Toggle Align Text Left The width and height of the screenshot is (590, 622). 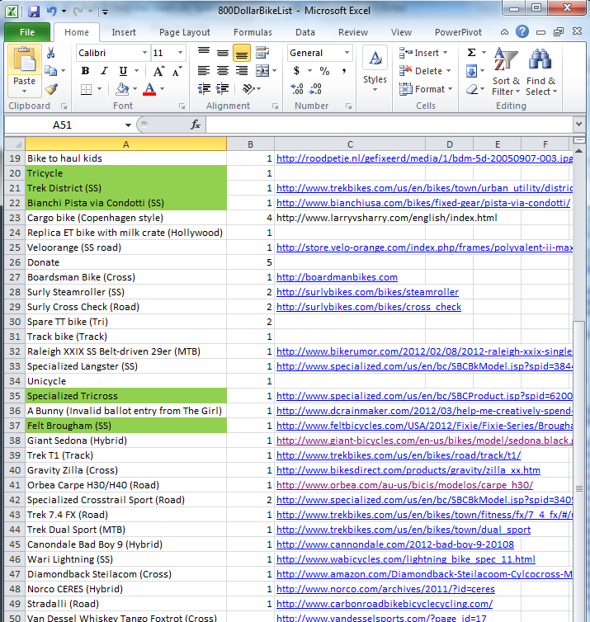[x=204, y=71]
